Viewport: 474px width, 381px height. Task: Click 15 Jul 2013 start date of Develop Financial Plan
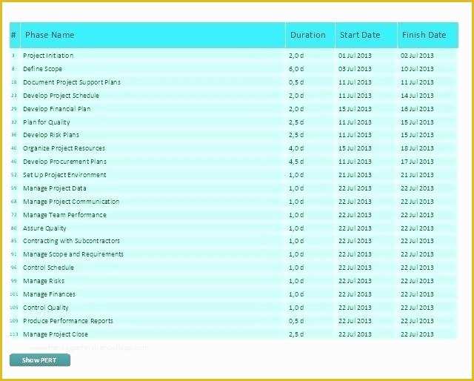coord(355,109)
